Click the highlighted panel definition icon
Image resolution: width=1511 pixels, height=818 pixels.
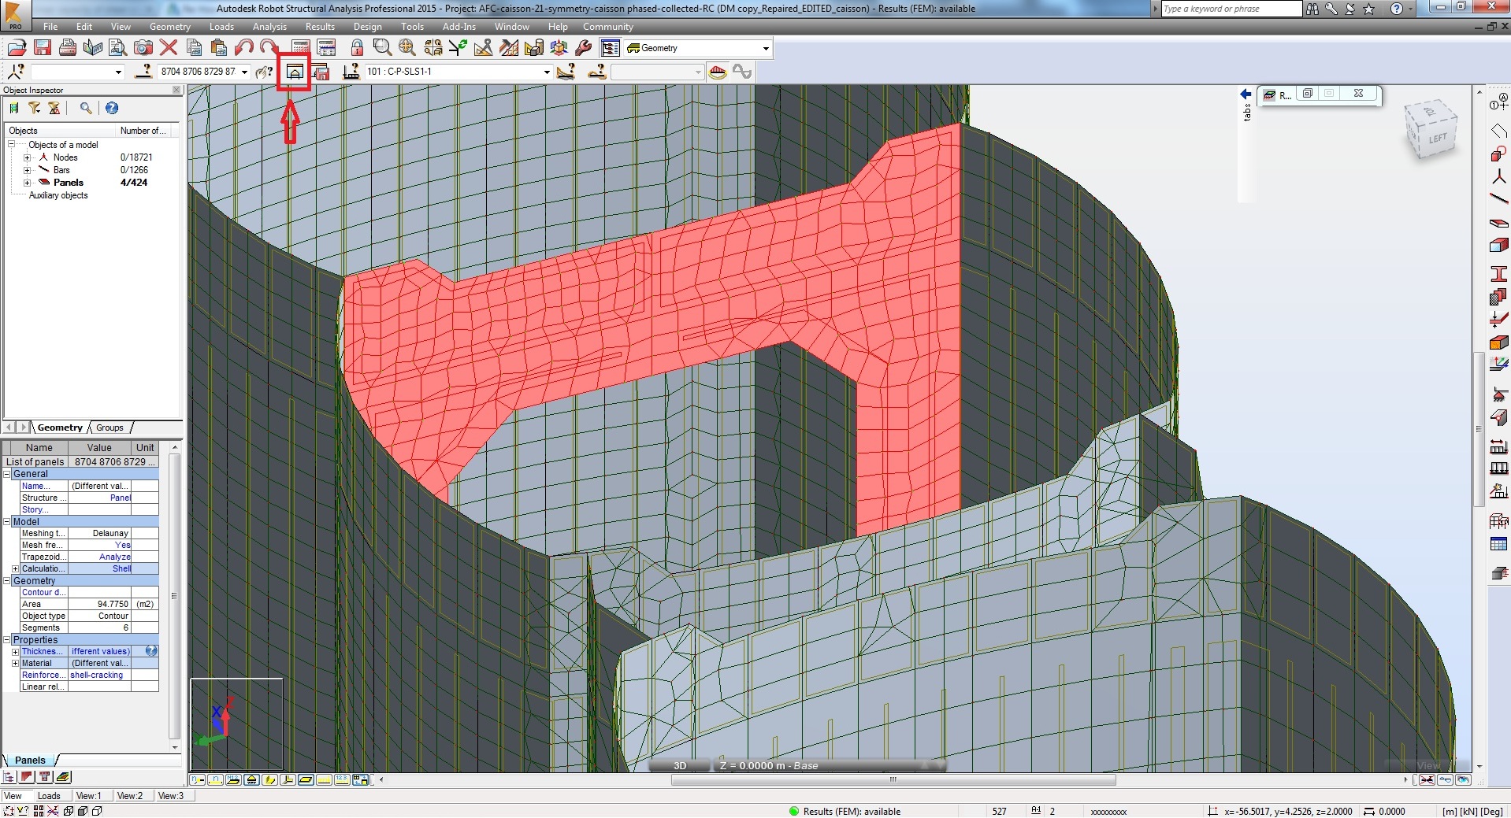[295, 72]
